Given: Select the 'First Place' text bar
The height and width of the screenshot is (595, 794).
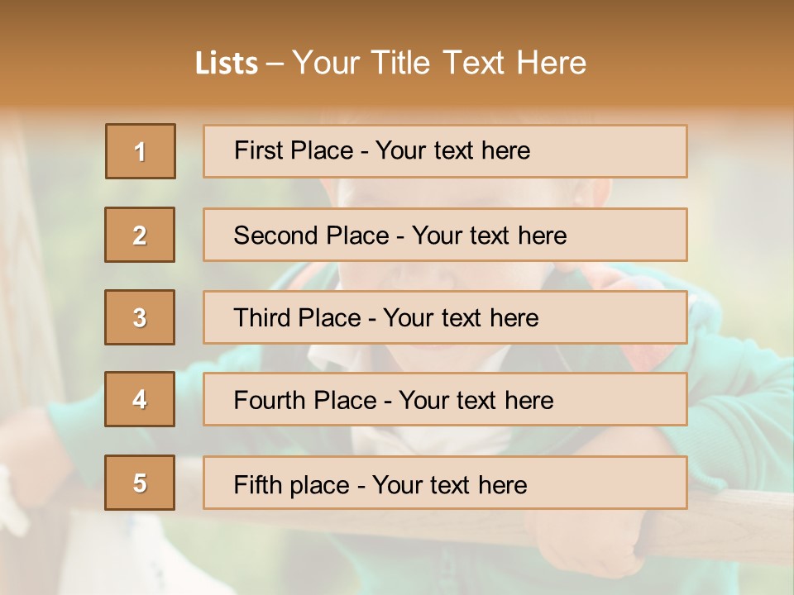Looking at the screenshot, I should pyautogui.click(x=445, y=151).
